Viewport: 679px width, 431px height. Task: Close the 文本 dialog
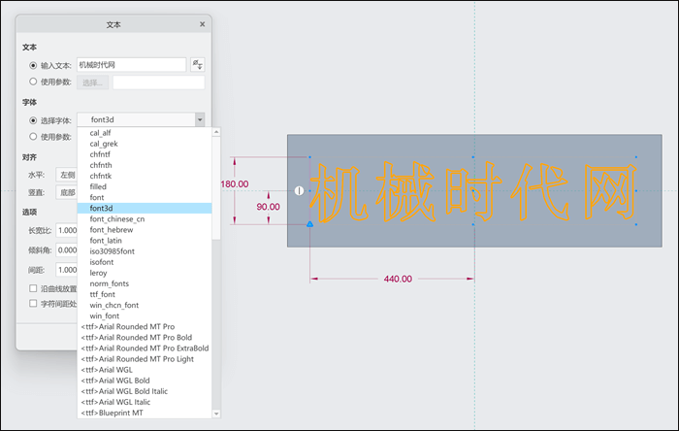coord(202,24)
